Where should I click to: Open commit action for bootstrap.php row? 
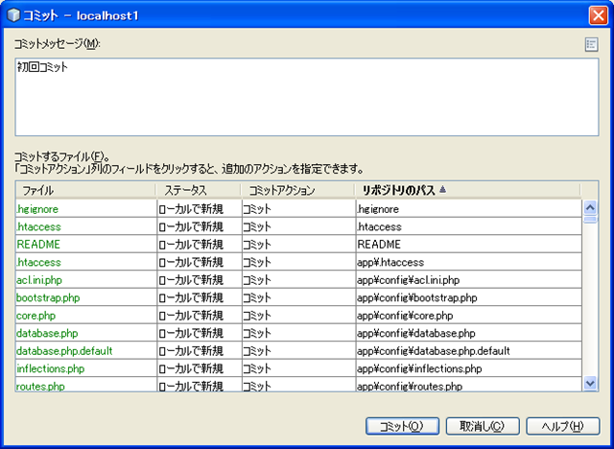tap(298, 297)
